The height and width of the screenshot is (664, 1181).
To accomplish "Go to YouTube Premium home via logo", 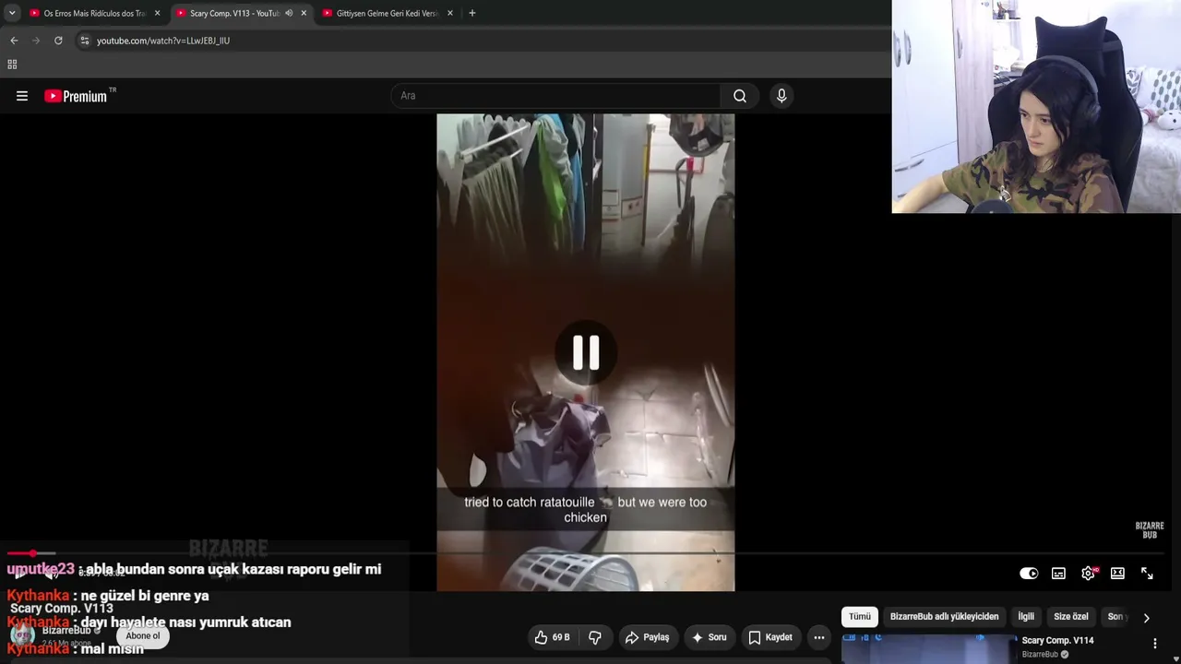I will coord(76,96).
